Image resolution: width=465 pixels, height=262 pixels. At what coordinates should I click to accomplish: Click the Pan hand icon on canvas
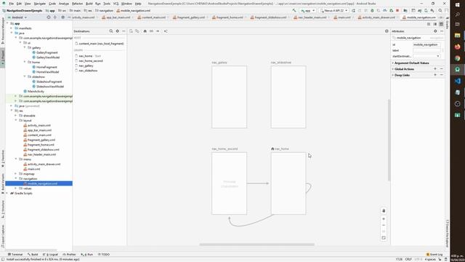[x=384, y=210]
